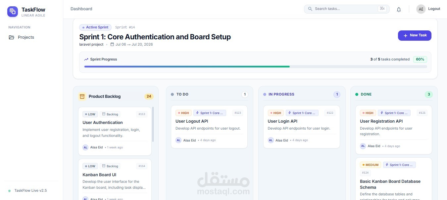Click the Product Backlog scrollbar
This screenshot has height=200, width=447.
[153, 124]
